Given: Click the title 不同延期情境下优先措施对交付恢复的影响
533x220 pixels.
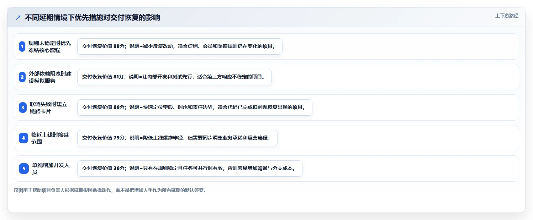Looking at the screenshot, I should coord(93,17).
